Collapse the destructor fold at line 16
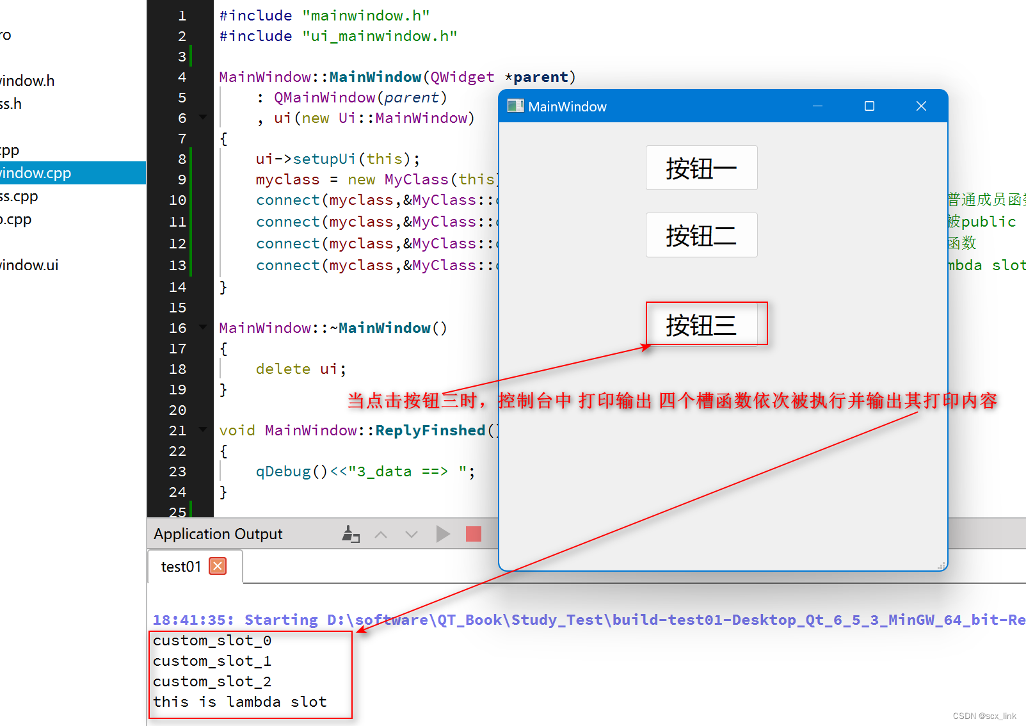This screenshot has height=726, width=1026. click(x=203, y=327)
